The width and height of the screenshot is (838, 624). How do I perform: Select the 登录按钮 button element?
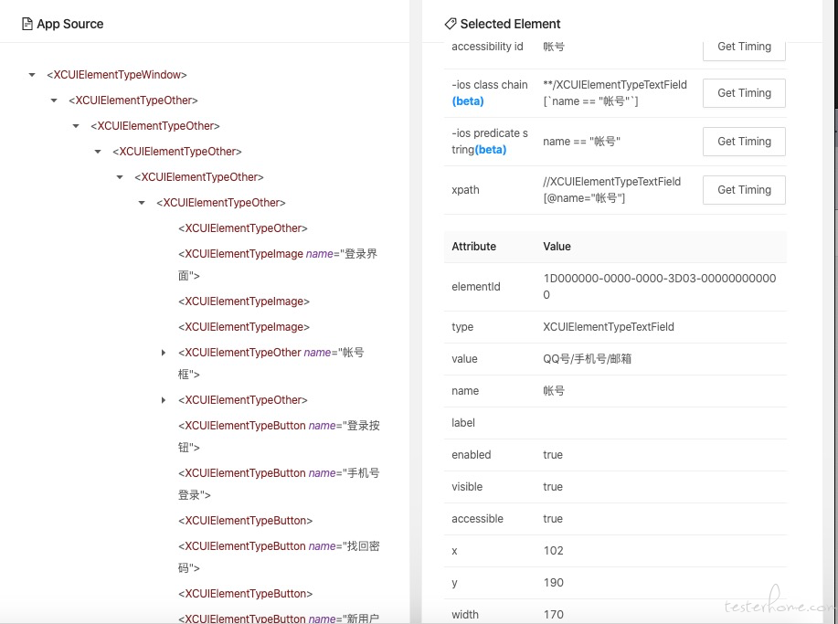tap(279, 437)
